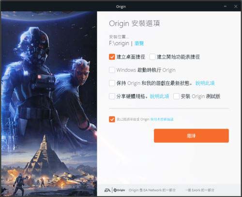The width and height of the screenshot is (242, 197).
Task: Enable the 建立開始功能表捷徑 checkbox
Action: click(152, 56)
